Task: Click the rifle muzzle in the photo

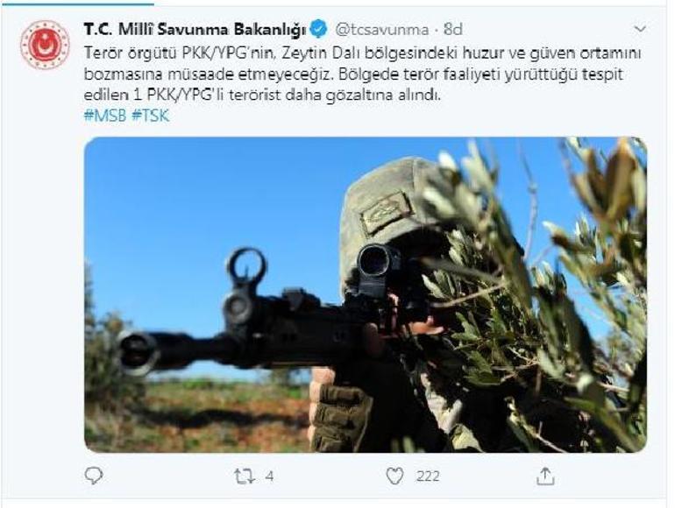Action: pyautogui.click(x=138, y=351)
